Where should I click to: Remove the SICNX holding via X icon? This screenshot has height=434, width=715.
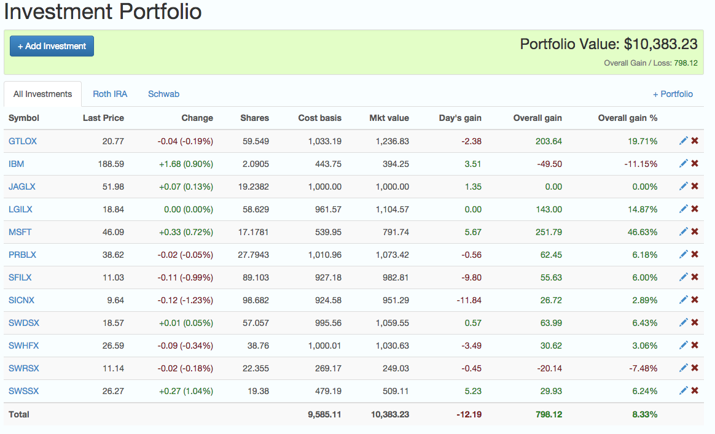[x=695, y=300]
